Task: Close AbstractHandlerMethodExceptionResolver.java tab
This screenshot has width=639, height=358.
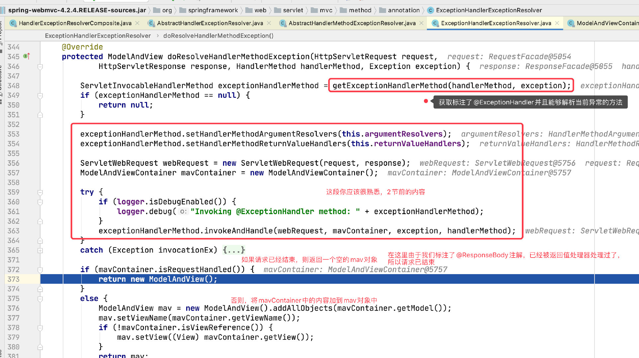Action: pos(421,23)
